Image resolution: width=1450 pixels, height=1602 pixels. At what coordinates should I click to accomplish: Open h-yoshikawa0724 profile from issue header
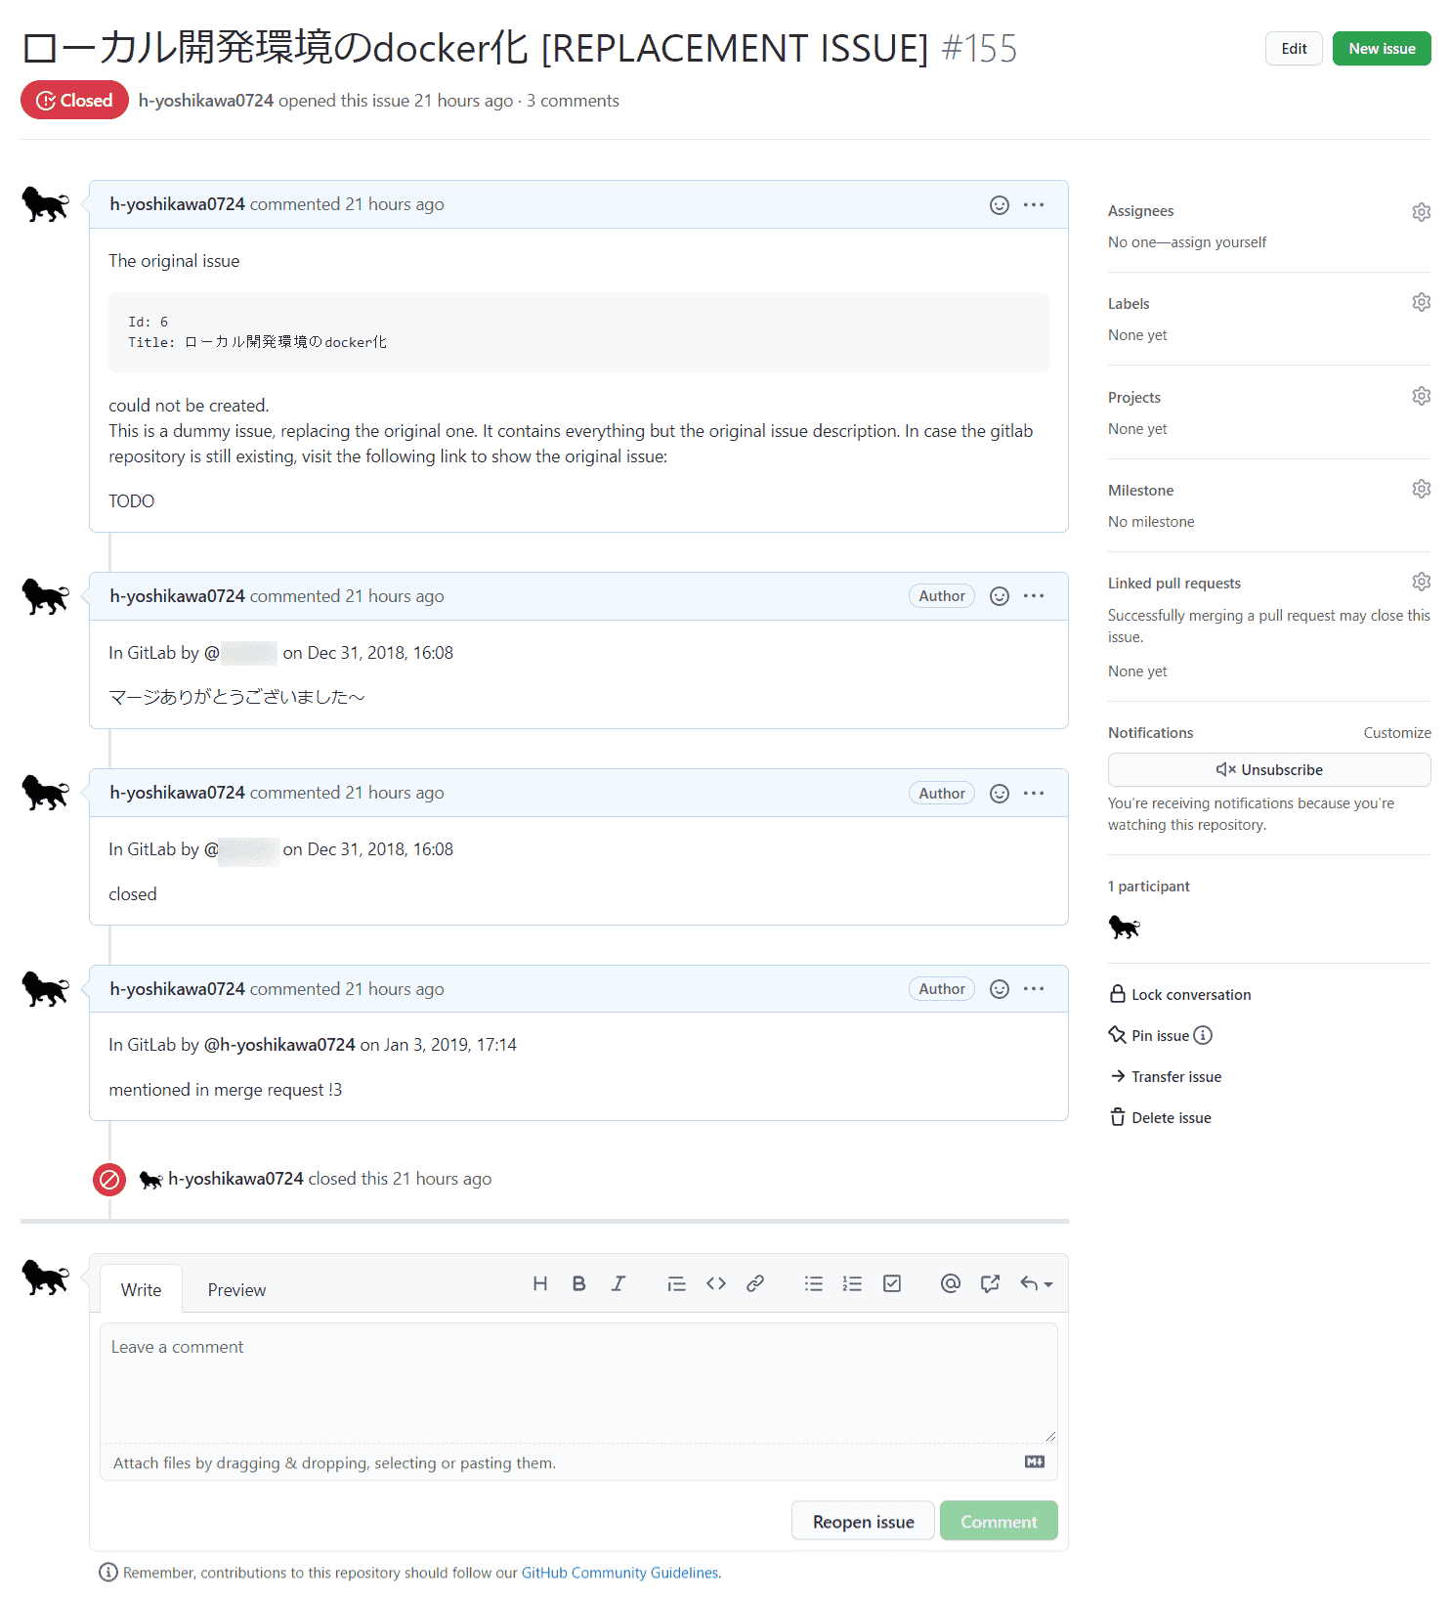(206, 101)
